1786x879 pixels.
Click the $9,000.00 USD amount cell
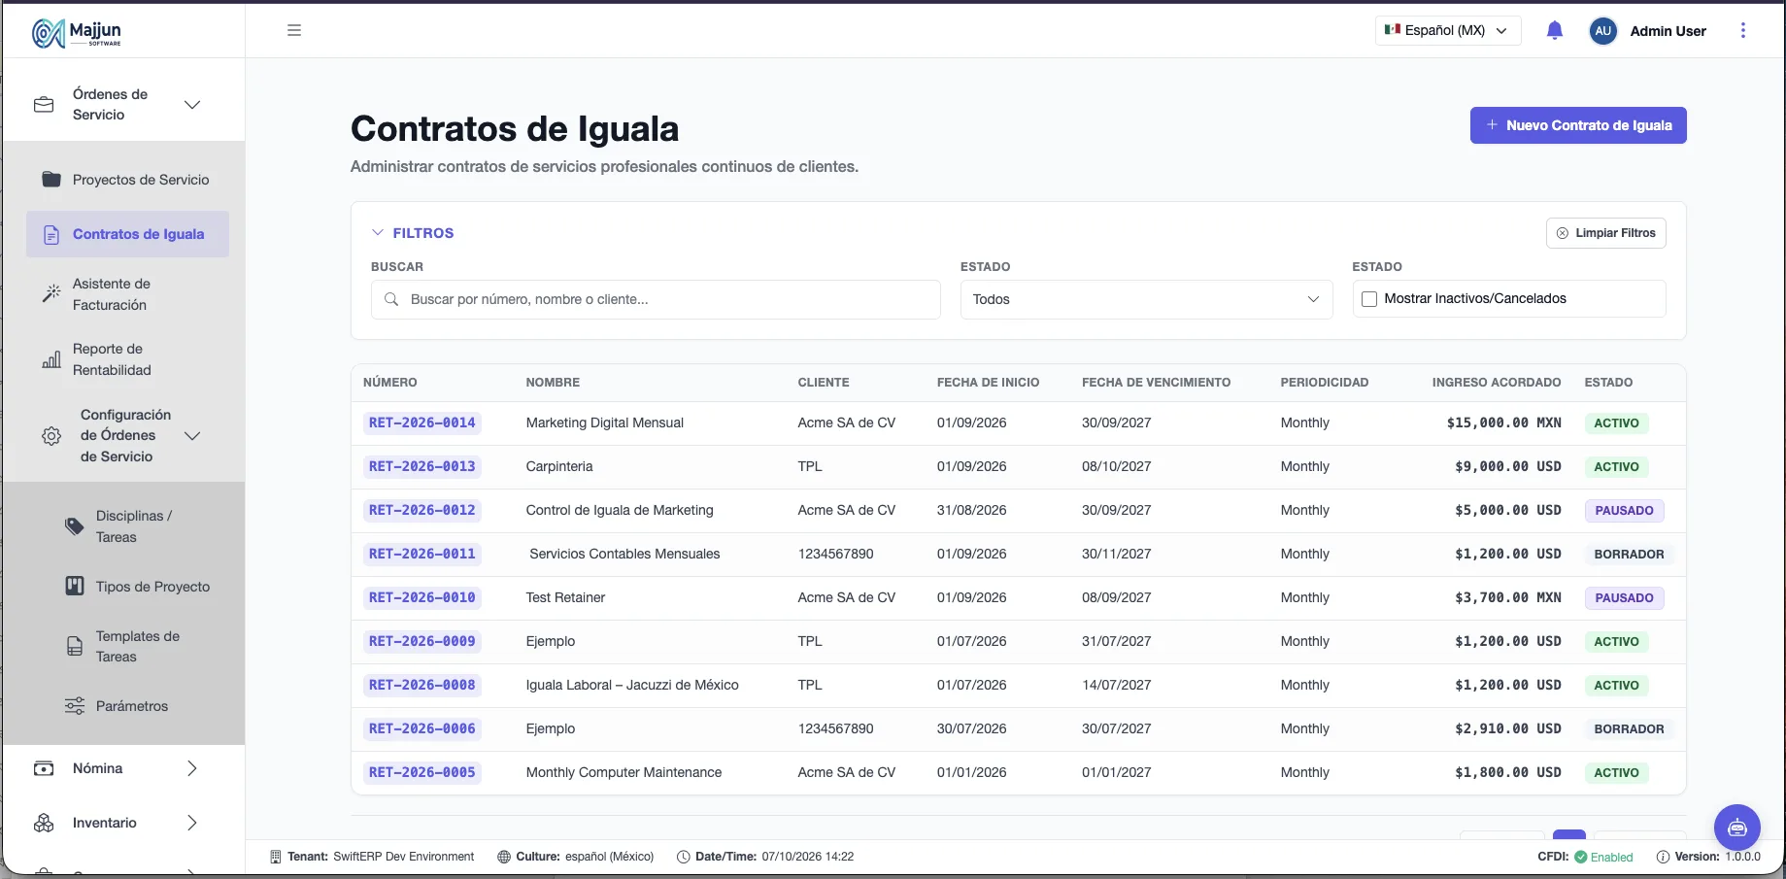[1507, 466]
